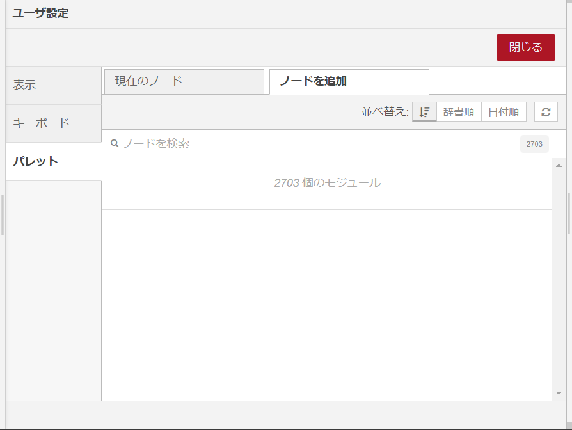
Task: Close user settings with 閉じる button
Action: click(526, 47)
